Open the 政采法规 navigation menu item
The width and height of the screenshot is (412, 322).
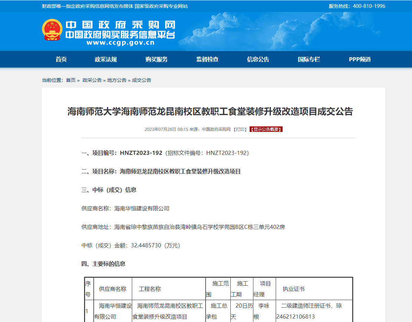point(106,59)
